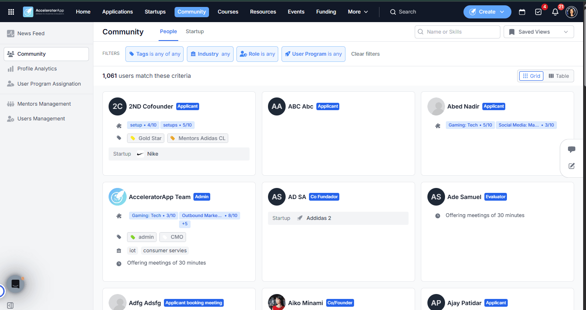Collapse the sidebar using the bottom-left icon
Viewport: 586px width, 310px height.
pyautogui.click(x=10, y=305)
